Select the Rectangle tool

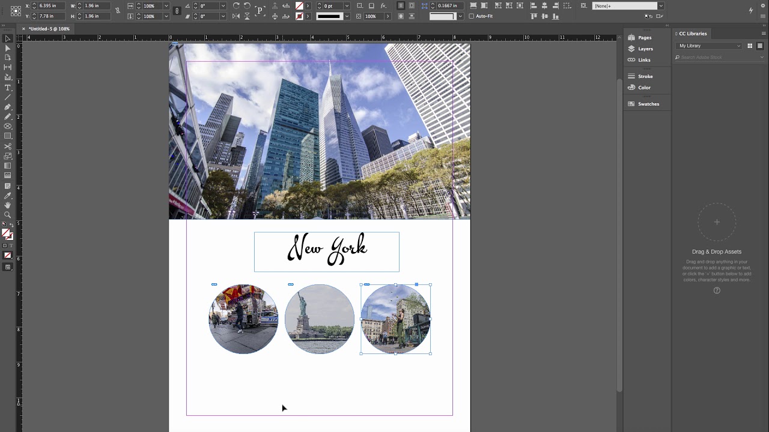[x=7, y=136]
